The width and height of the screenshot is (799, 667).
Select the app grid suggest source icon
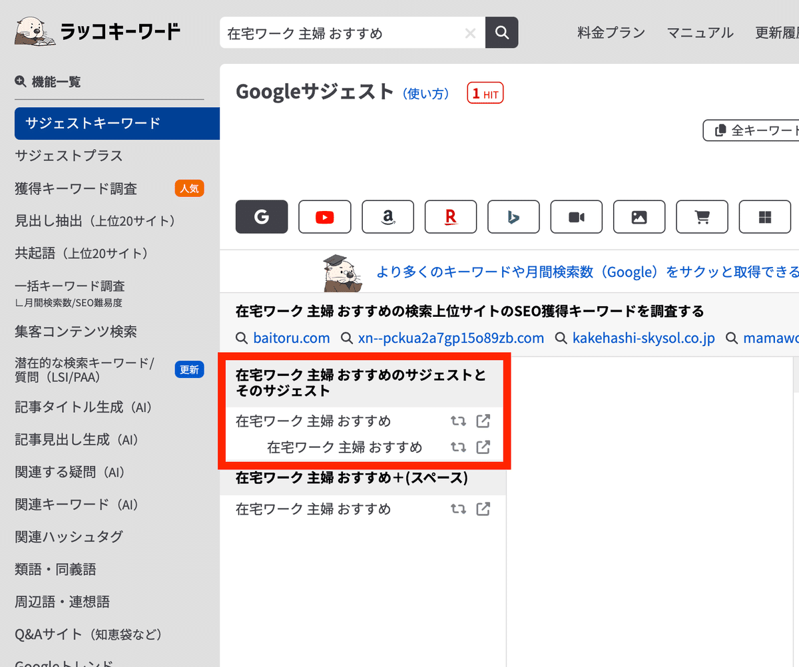[x=764, y=216]
